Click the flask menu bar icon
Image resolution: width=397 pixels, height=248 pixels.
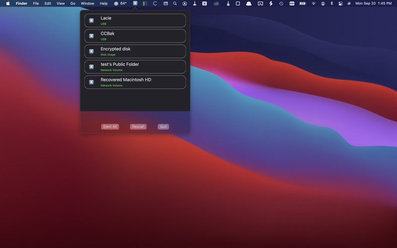coord(228,3)
